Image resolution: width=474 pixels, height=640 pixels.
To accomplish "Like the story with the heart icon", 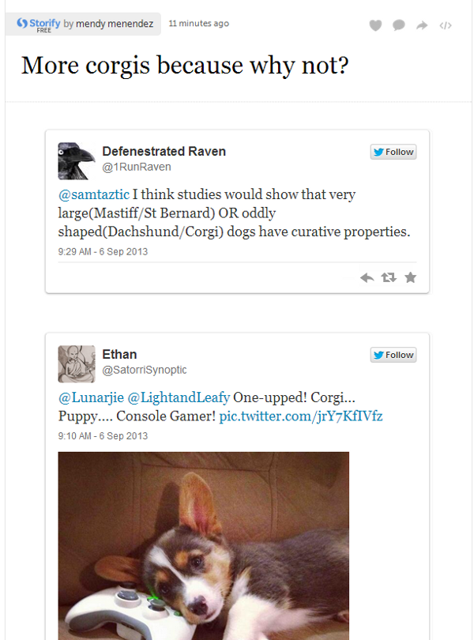I will click(375, 25).
